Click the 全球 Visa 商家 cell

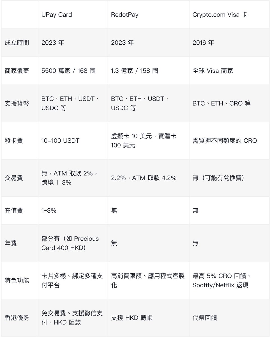pyautogui.click(x=213, y=71)
